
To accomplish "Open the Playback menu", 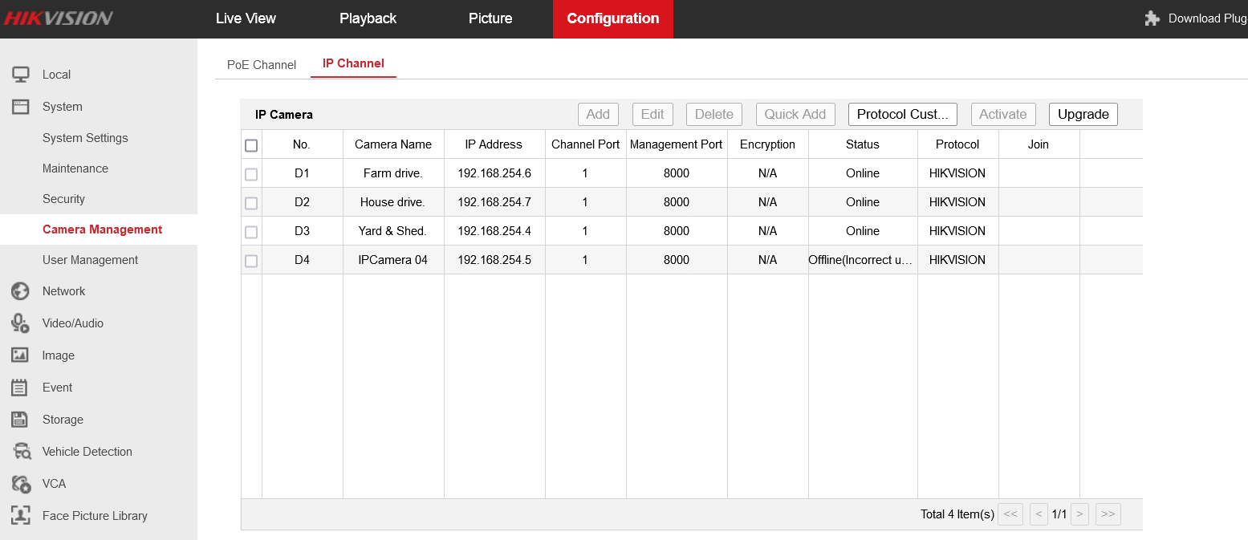I will [368, 18].
